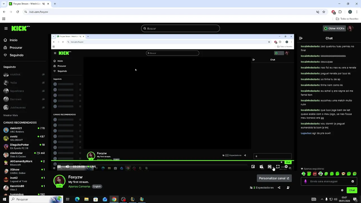This screenshot has height=203, width=361.
Task: Open recommended channel ovotz
Action: coord(24,138)
